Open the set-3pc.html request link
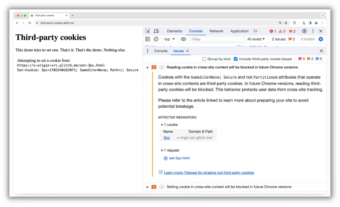The width and height of the screenshot is (340, 207). (x=179, y=158)
